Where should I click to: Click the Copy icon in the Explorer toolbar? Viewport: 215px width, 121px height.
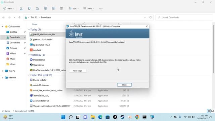point(29,8)
